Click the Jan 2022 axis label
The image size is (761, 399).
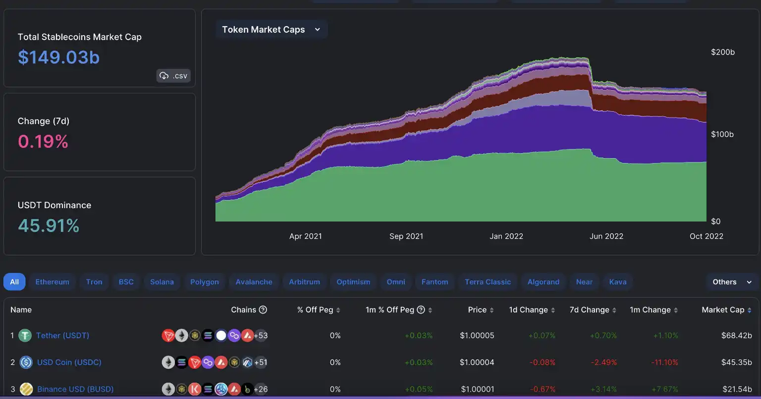click(x=506, y=236)
